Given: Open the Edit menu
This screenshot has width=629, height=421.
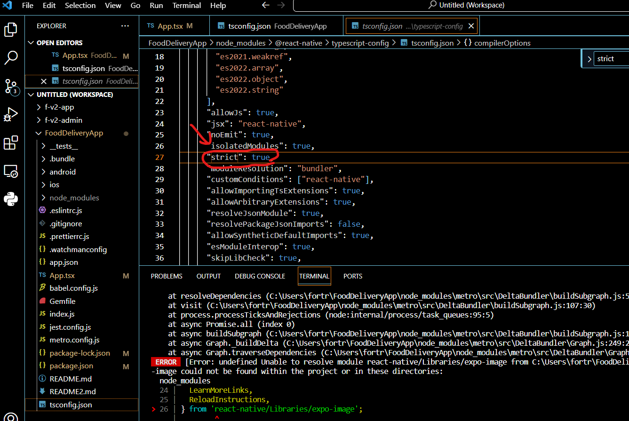Looking at the screenshot, I should click(x=49, y=6).
